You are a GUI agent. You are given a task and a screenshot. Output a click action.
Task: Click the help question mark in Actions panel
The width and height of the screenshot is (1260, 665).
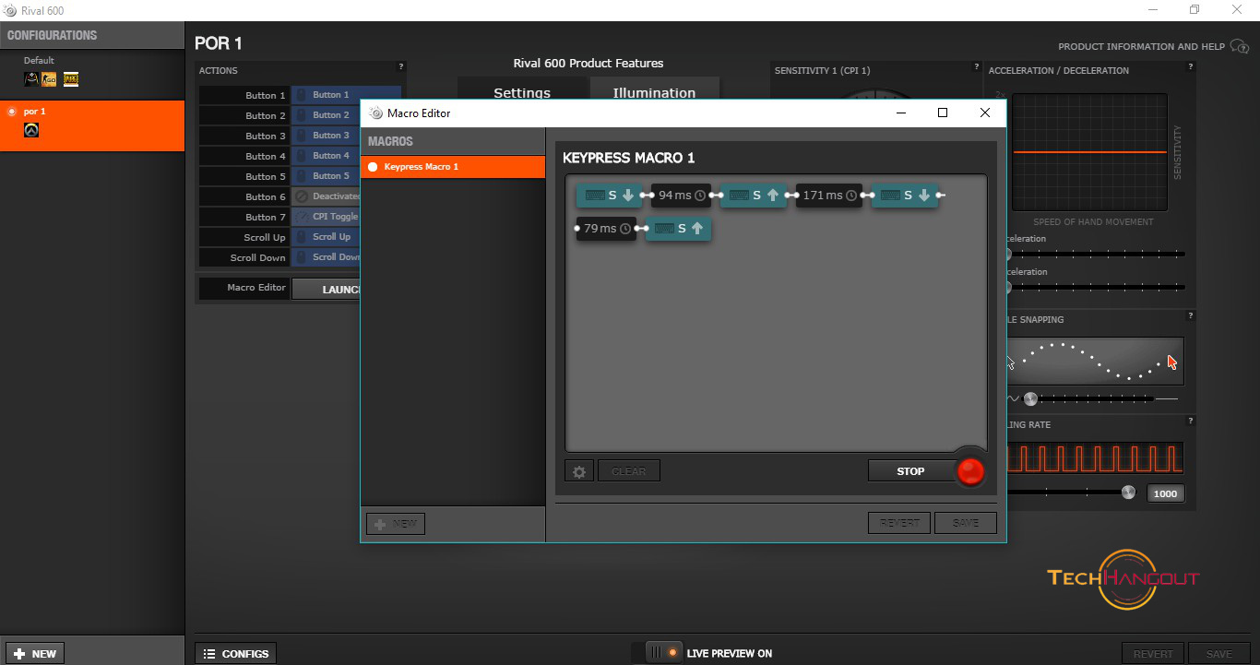pos(400,66)
